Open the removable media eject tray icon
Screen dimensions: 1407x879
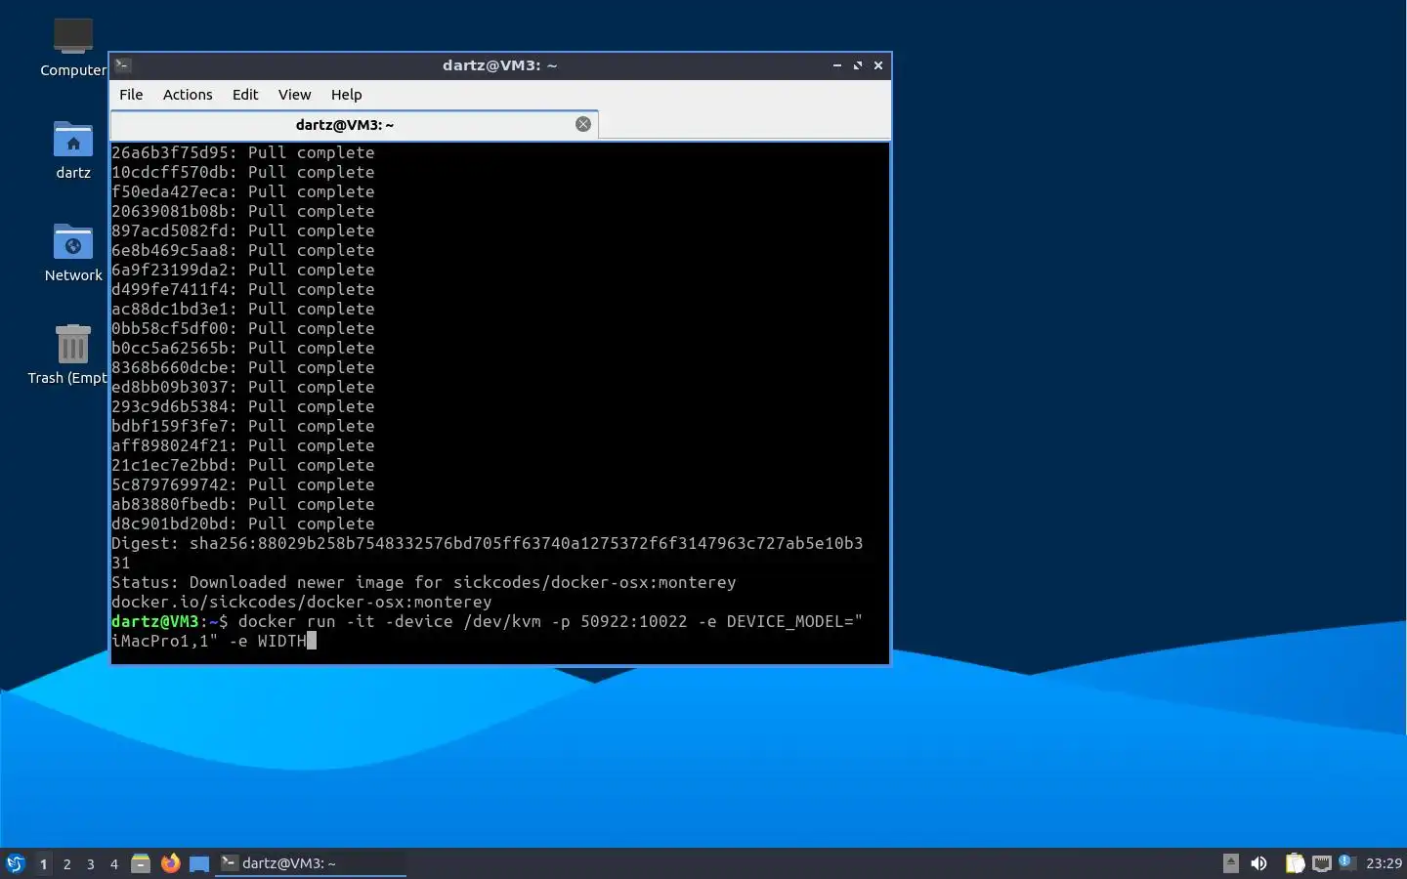coord(1231,863)
